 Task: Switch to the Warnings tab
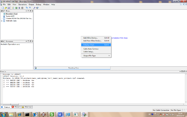27,107
